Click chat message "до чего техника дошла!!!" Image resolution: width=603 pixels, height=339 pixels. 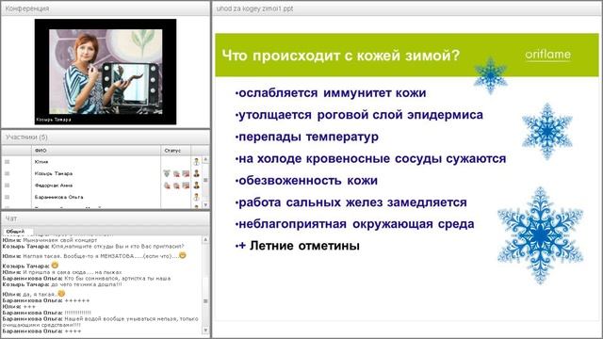(87, 284)
